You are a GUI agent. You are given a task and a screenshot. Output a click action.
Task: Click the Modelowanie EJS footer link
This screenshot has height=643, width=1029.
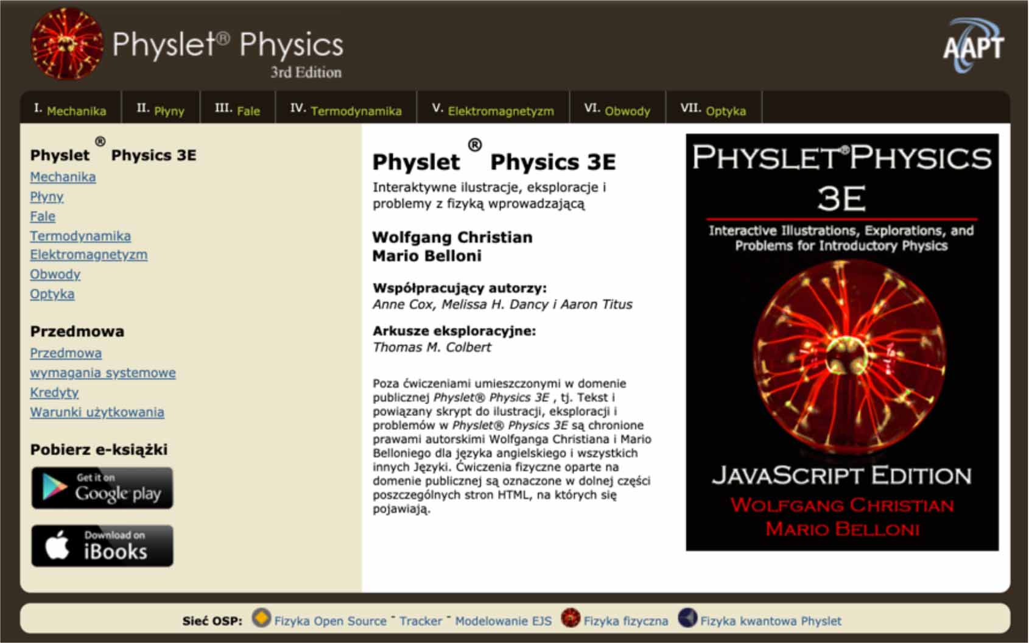(x=502, y=620)
